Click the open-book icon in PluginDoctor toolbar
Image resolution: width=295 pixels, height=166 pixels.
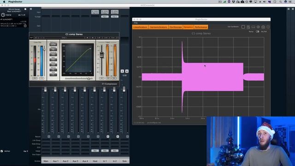(x=253, y=27)
